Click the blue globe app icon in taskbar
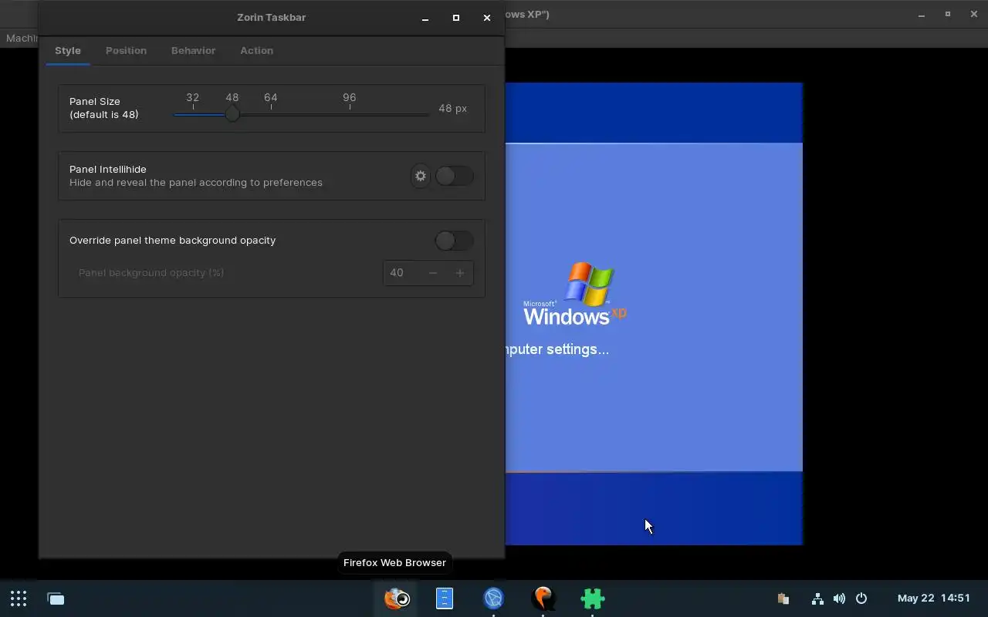The height and width of the screenshot is (617, 988). [x=494, y=598]
